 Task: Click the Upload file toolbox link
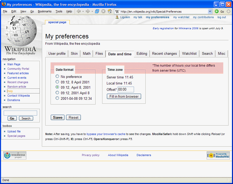click(14, 131)
